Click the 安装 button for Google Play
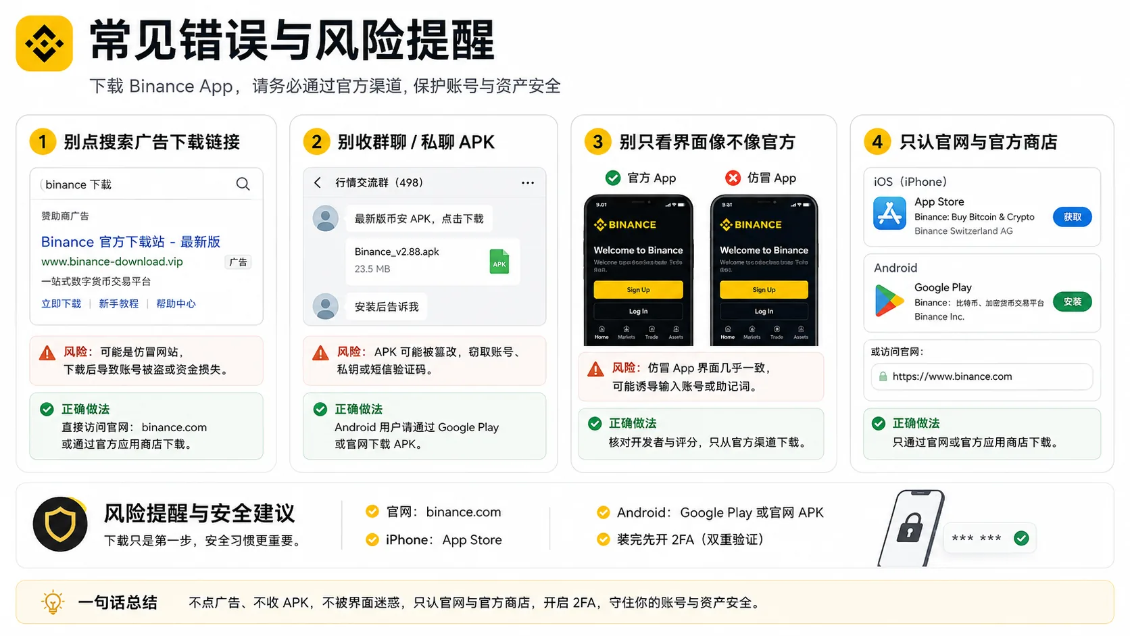This screenshot has height=636, width=1130. click(1073, 301)
